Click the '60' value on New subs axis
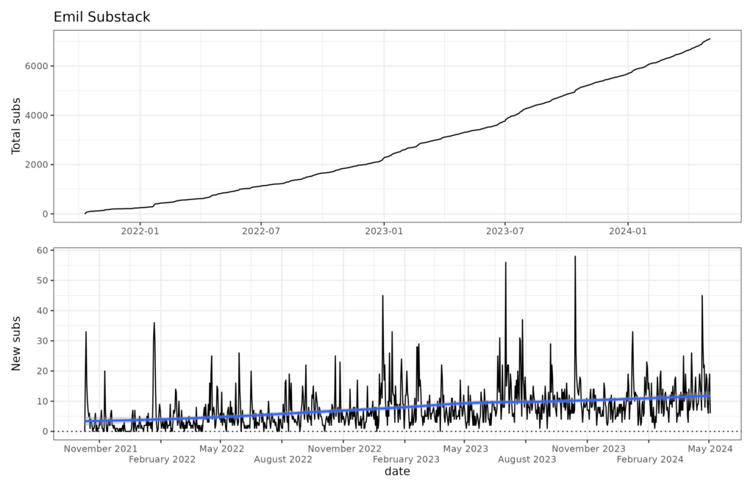 tap(42, 250)
